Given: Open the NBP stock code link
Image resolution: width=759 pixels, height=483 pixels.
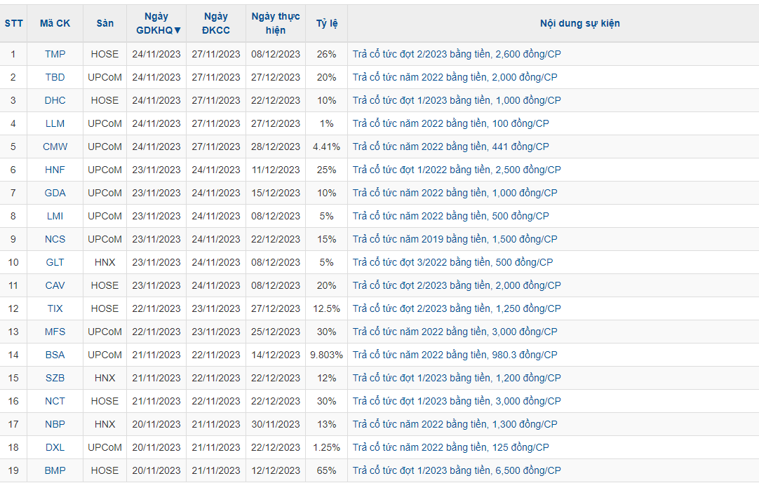Looking at the screenshot, I should [x=55, y=424].
